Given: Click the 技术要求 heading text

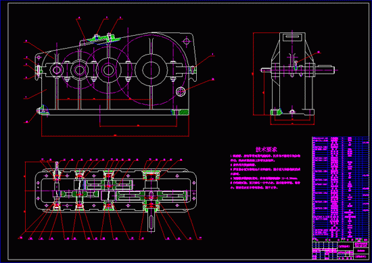Looking at the screenshot, I should click(266, 149).
